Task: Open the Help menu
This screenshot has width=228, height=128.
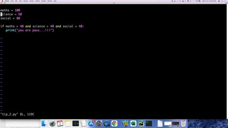Action: tap(55, 1)
